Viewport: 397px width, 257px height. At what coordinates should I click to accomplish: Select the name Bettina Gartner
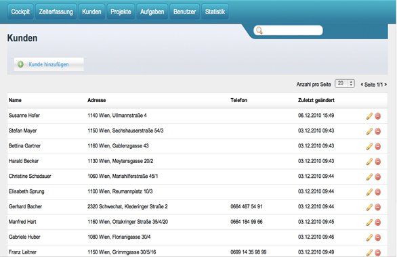coord(24,145)
